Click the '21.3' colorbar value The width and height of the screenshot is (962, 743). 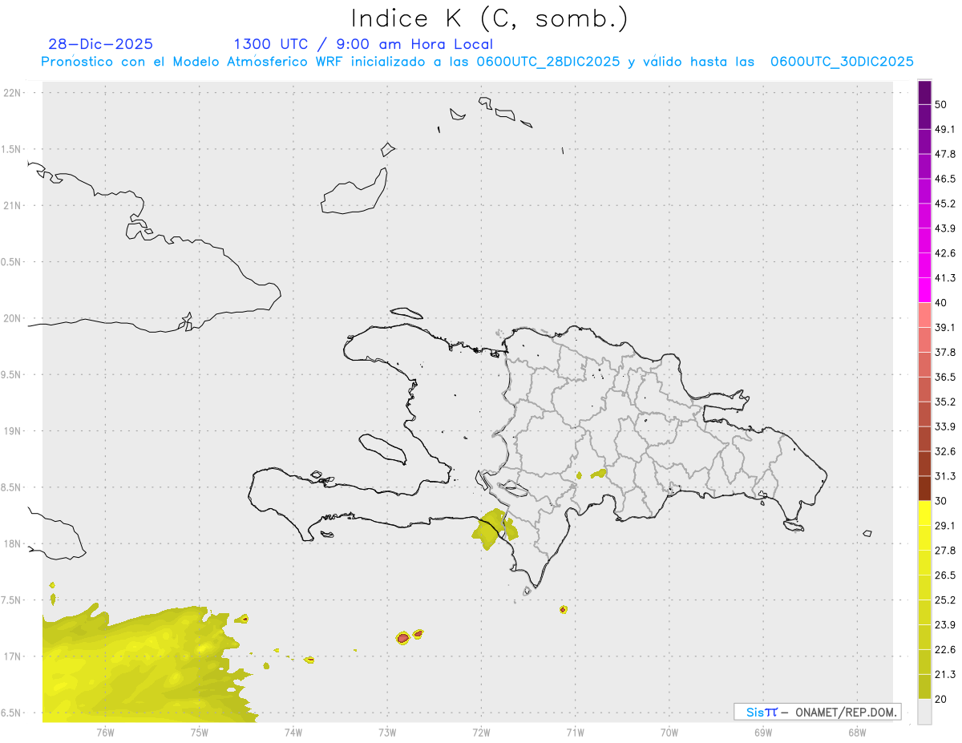click(945, 674)
